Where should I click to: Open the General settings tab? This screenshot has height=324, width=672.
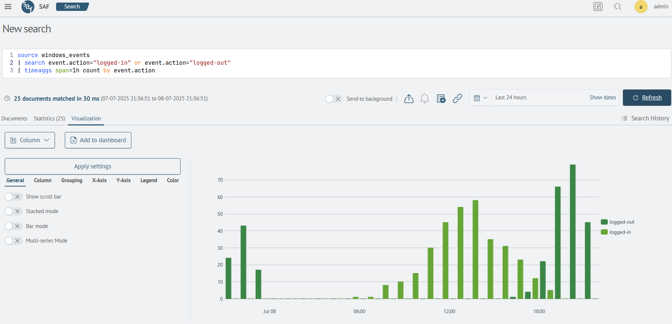15,180
